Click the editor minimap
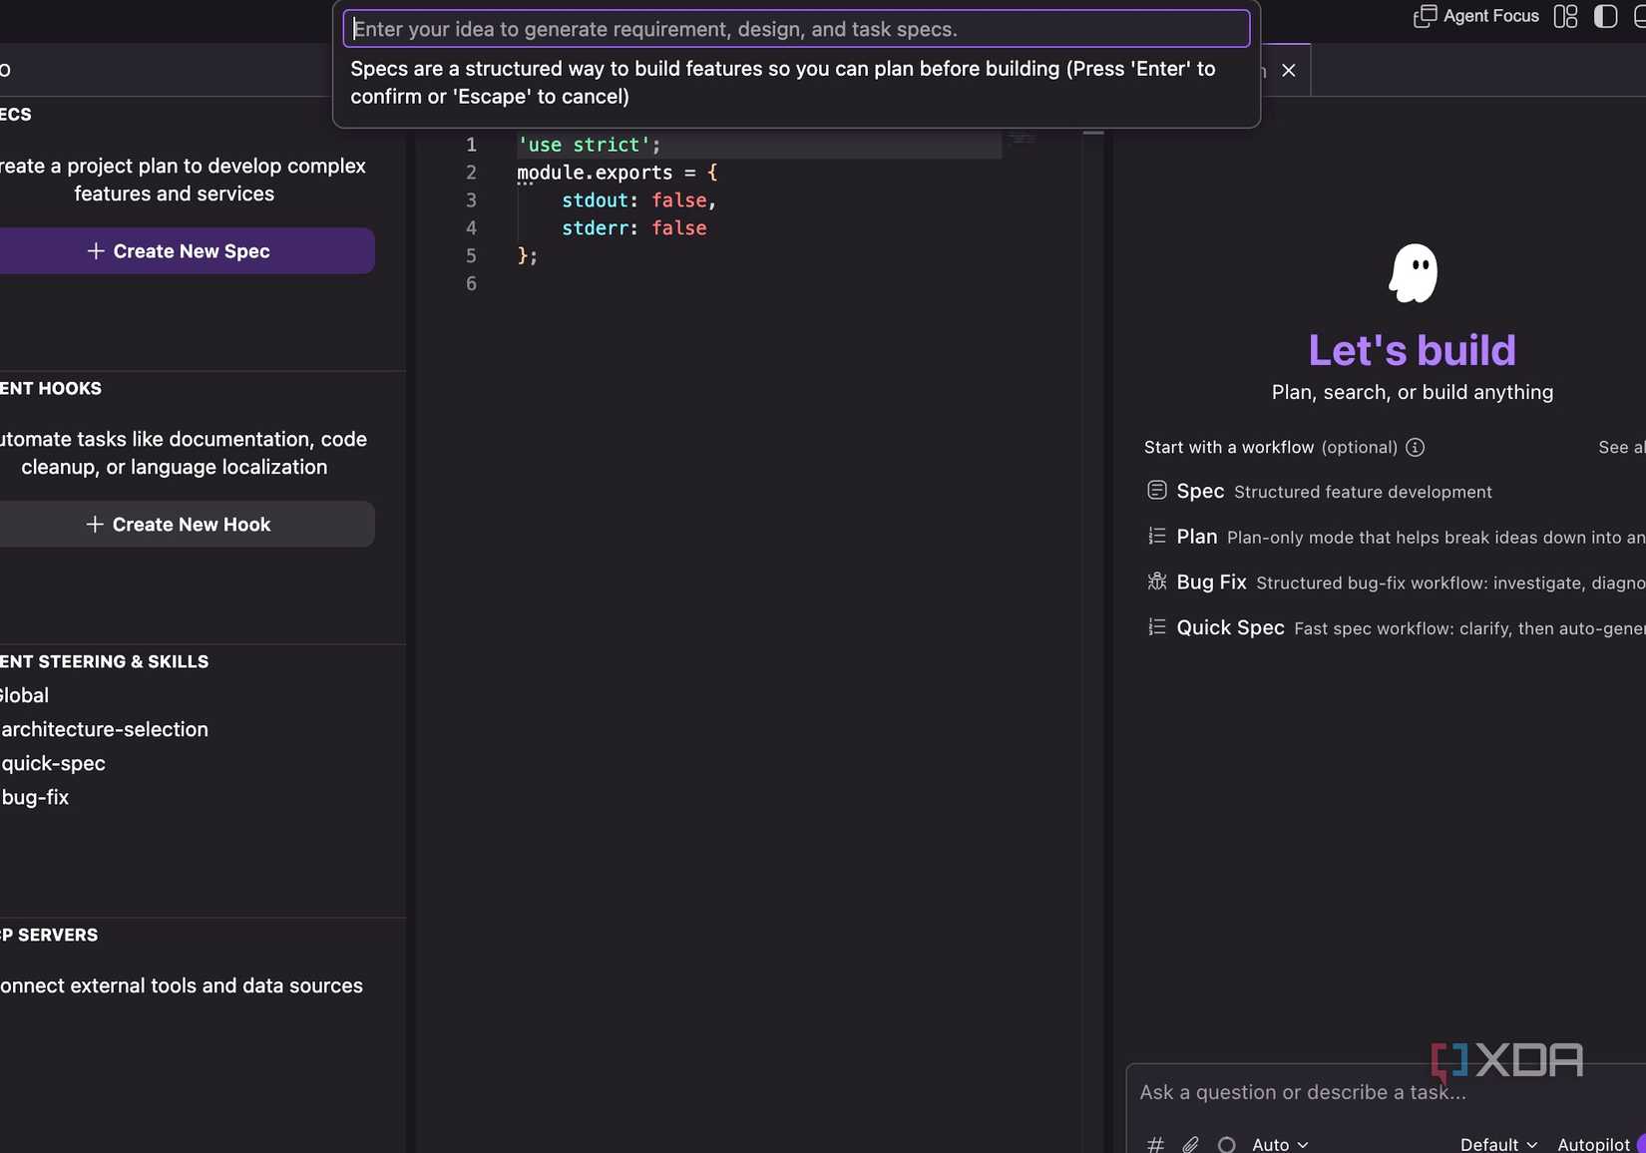Image resolution: width=1646 pixels, height=1153 pixels. click(x=1021, y=139)
